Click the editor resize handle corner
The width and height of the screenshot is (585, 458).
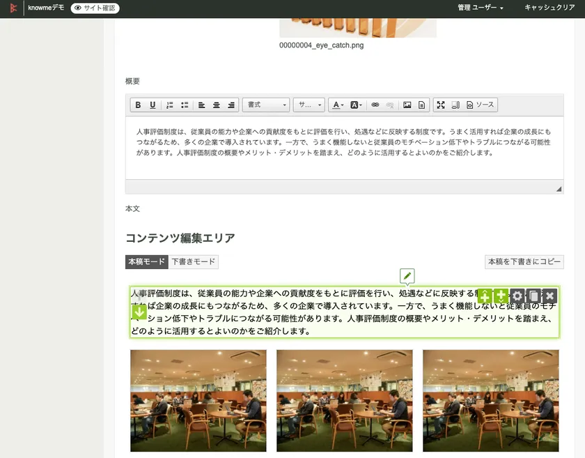[559, 189]
